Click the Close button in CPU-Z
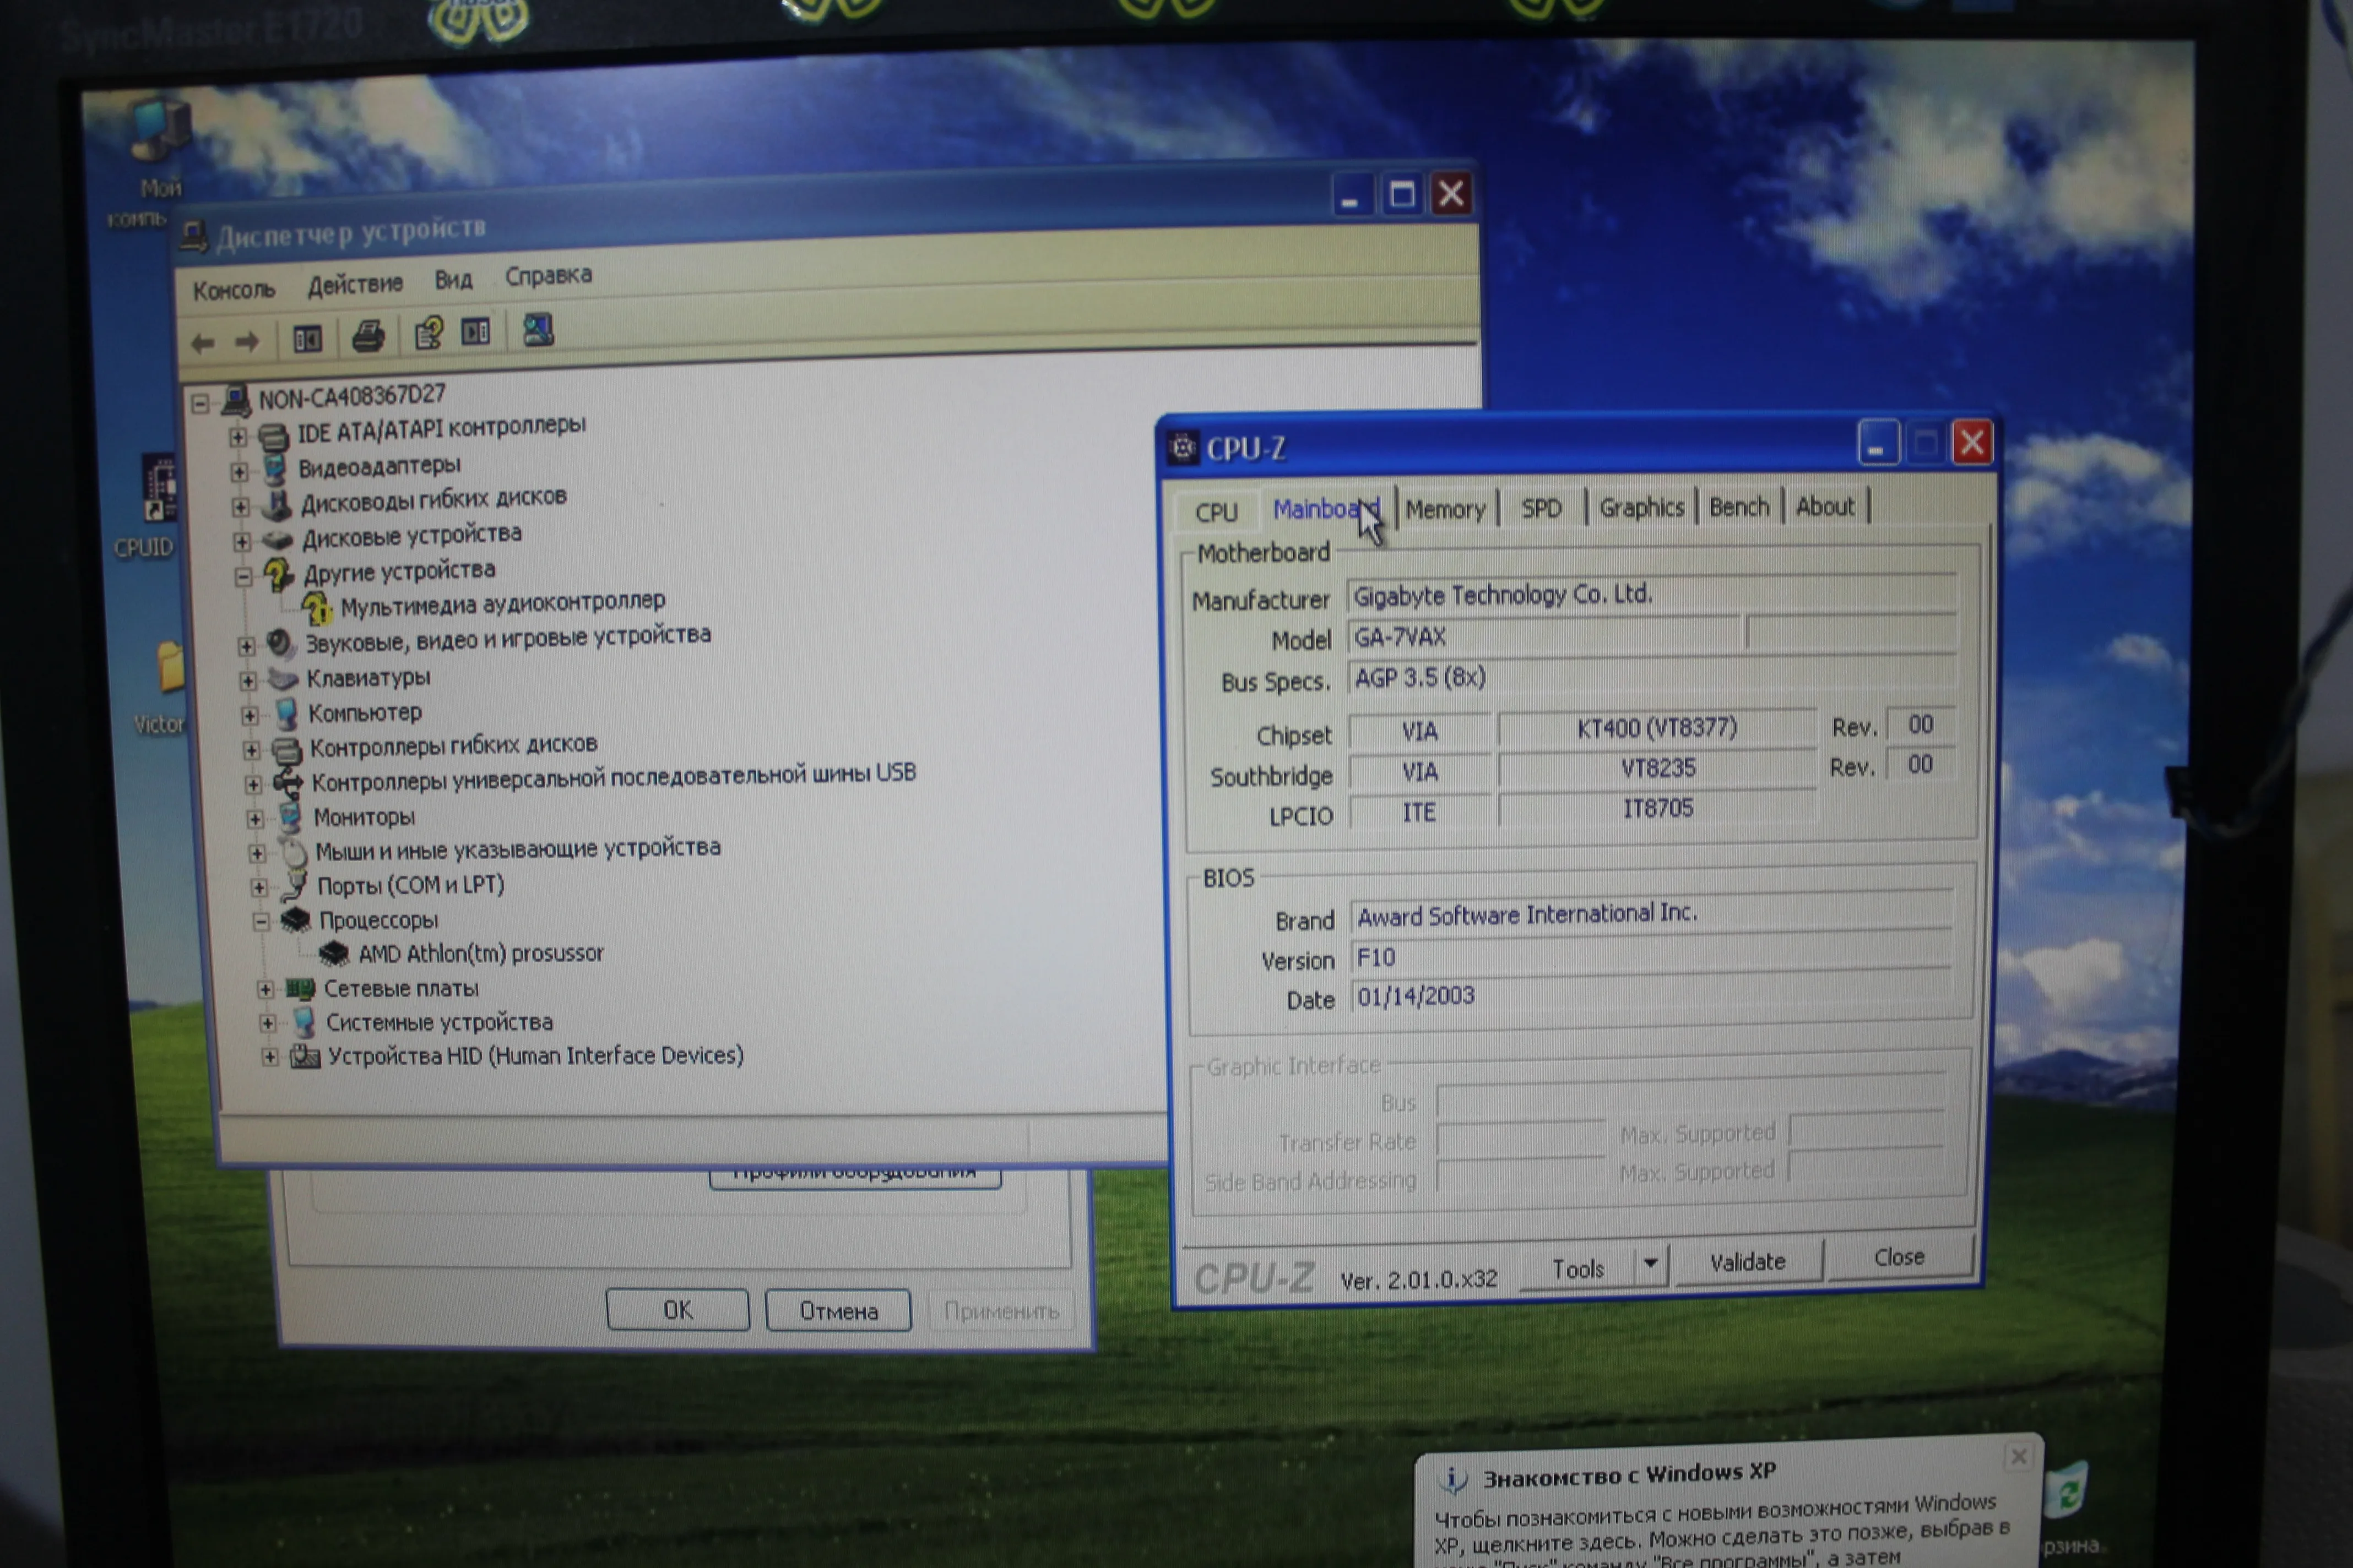This screenshot has height=1568, width=2353. pos(1899,1257)
